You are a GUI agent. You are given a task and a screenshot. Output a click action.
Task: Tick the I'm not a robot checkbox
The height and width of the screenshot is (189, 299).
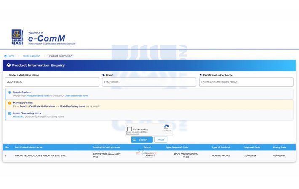(x=130, y=129)
